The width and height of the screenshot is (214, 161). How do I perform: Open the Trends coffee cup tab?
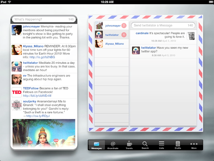pos(129,145)
